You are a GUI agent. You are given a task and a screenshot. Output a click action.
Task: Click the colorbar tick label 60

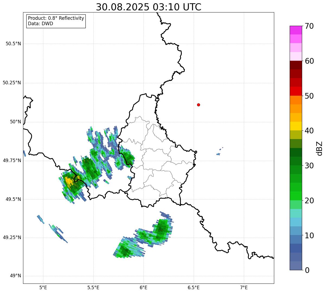click(309, 61)
